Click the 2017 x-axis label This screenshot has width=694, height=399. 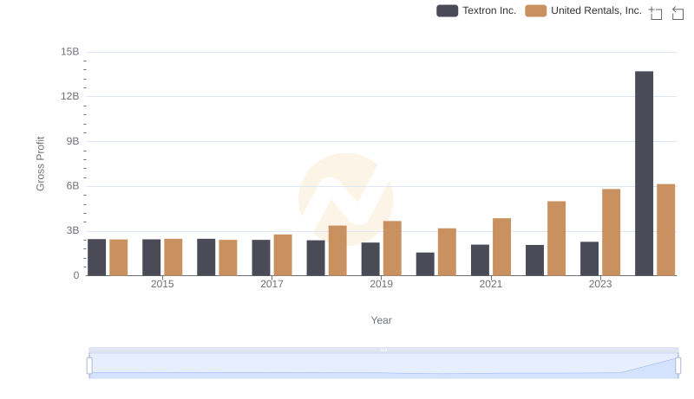click(x=272, y=284)
